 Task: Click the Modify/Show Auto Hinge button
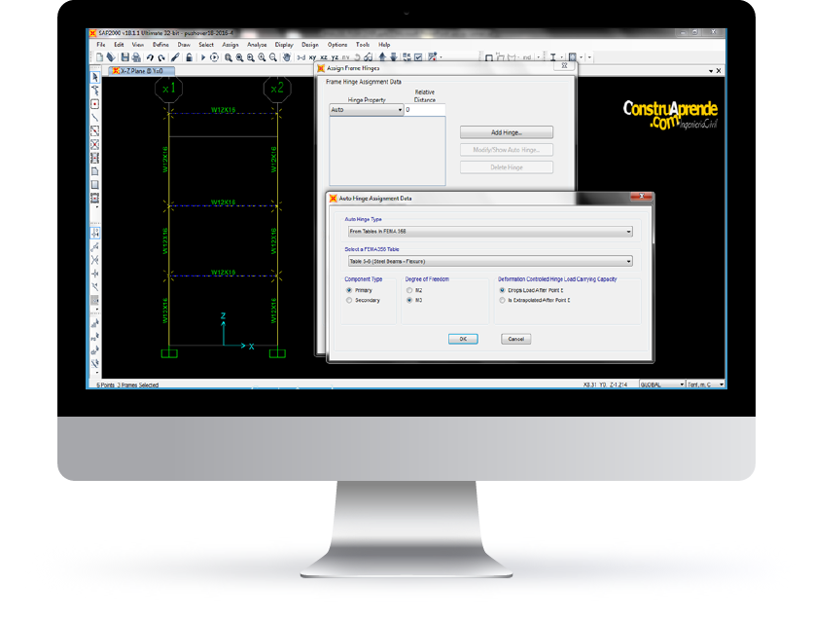pyautogui.click(x=507, y=150)
